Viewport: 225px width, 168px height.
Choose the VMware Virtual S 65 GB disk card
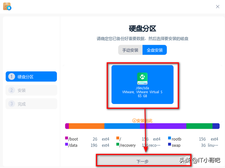[142, 85]
